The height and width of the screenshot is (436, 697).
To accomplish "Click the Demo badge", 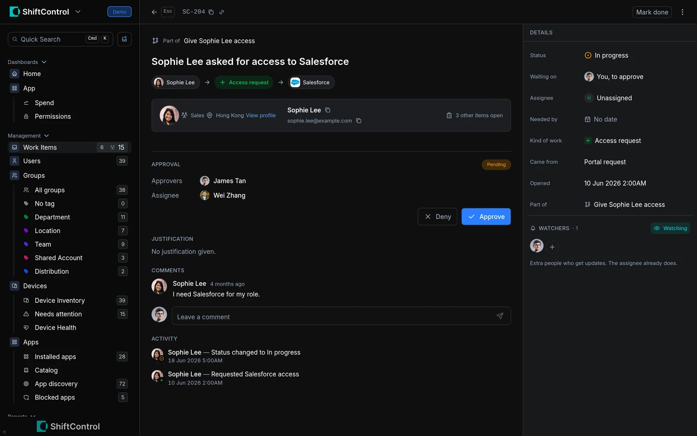I will (x=120, y=12).
